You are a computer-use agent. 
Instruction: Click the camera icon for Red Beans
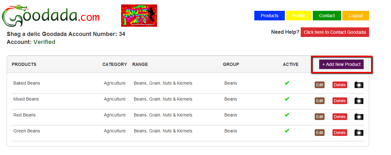click(359, 117)
